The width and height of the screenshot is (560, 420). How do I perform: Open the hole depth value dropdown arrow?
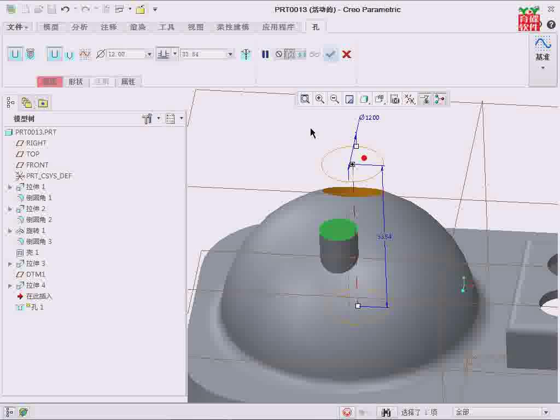230,54
